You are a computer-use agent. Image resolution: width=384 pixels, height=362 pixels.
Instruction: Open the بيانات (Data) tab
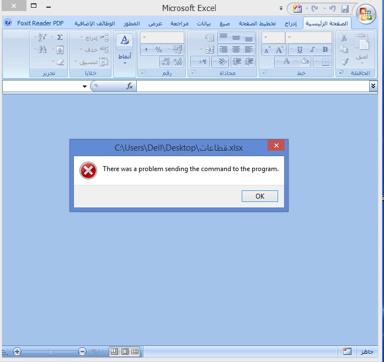coord(204,24)
